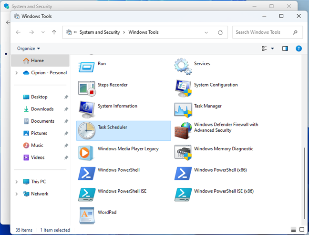
Task: Open the WordPad icon
Action: [87, 215]
